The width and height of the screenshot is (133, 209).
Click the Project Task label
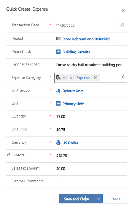pyautogui.click(x=21, y=52)
